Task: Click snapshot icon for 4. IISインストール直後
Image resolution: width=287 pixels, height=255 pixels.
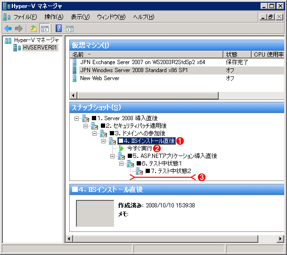Action: coord(112,141)
